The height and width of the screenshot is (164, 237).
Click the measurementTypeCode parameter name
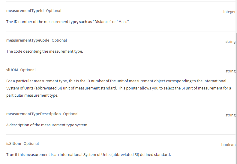[28, 40]
